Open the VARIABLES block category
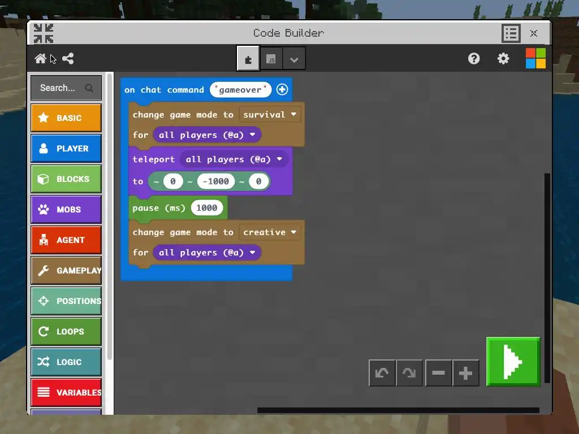The image size is (579, 434). (x=66, y=392)
